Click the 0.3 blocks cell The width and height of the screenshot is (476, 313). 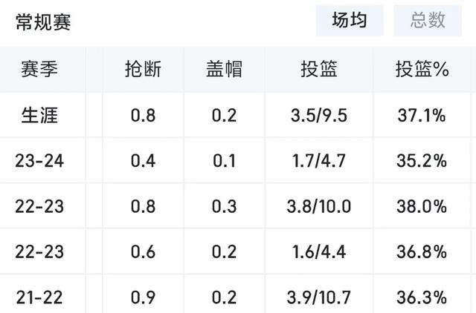224,207
